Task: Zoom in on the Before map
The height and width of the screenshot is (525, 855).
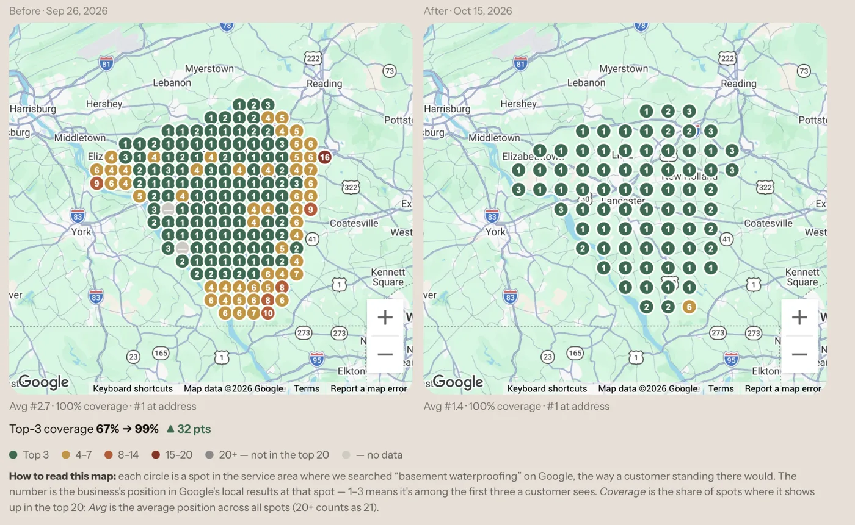Action: click(x=385, y=318)
